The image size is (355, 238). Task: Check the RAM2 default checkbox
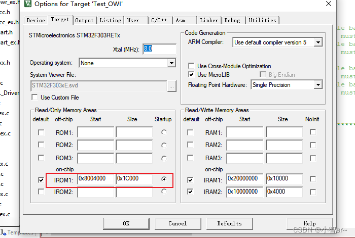tap(190, 145)
